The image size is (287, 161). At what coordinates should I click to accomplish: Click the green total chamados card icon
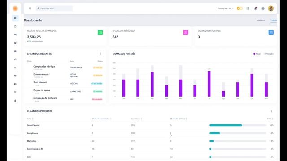tap(100, 33)
